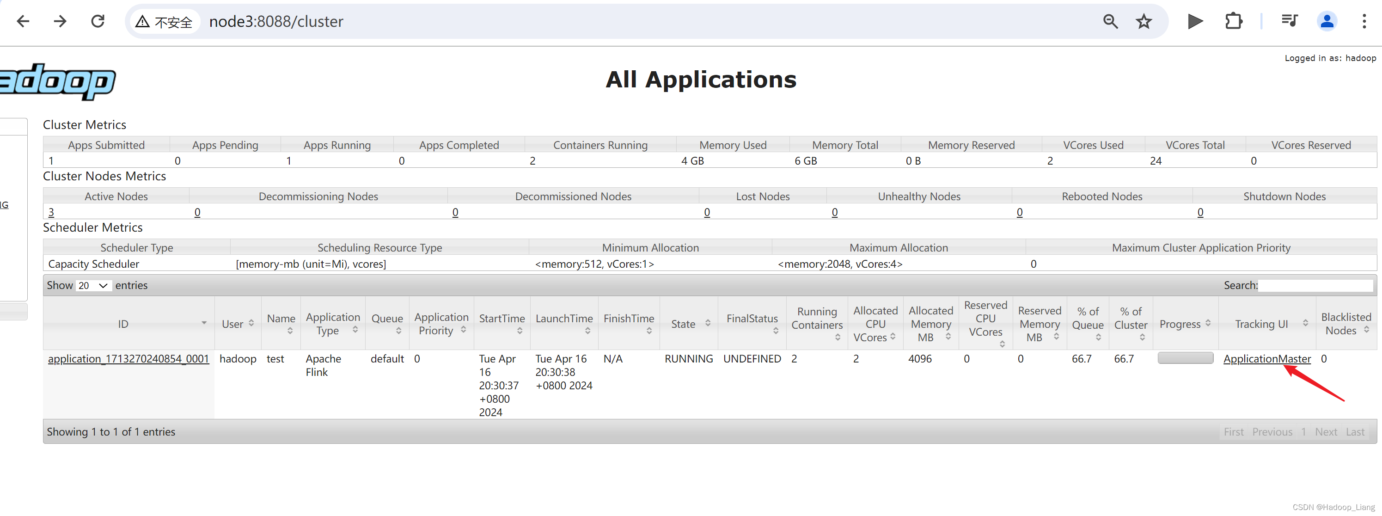The width and height of the screenshot is (1382, 516).
Task: Sort applications by ID column
Action: (123, 324)
